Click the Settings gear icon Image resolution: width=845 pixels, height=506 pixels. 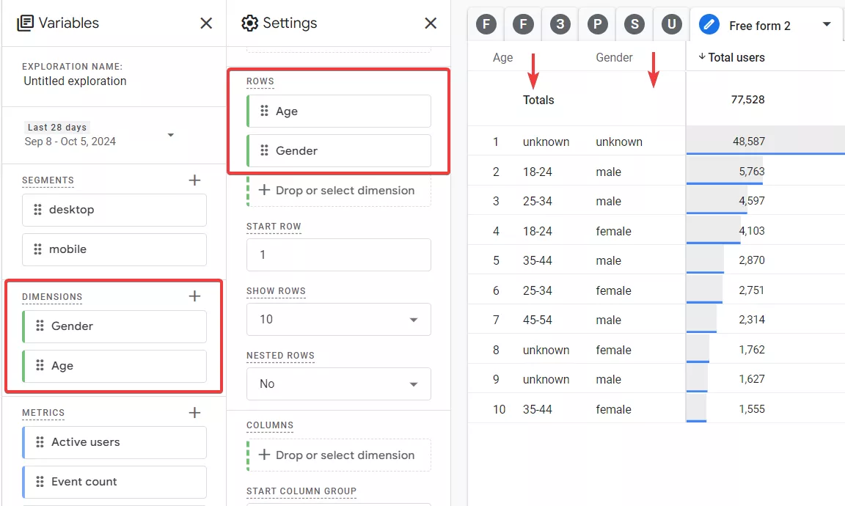pos(249,23)
